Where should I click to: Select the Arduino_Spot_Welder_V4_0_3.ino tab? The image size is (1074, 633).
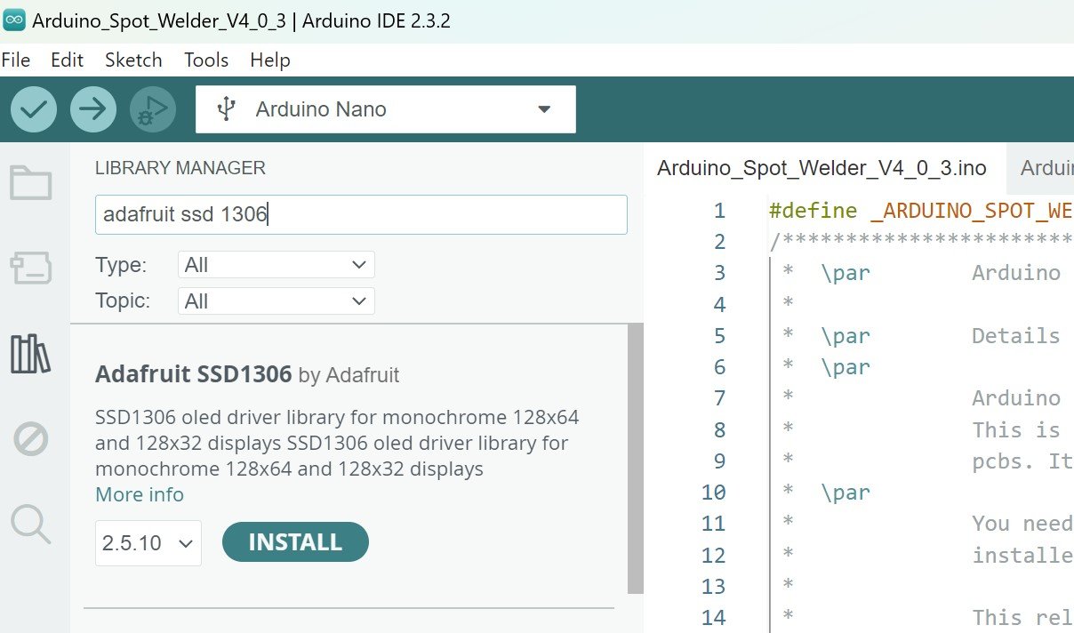click(822, 168)
